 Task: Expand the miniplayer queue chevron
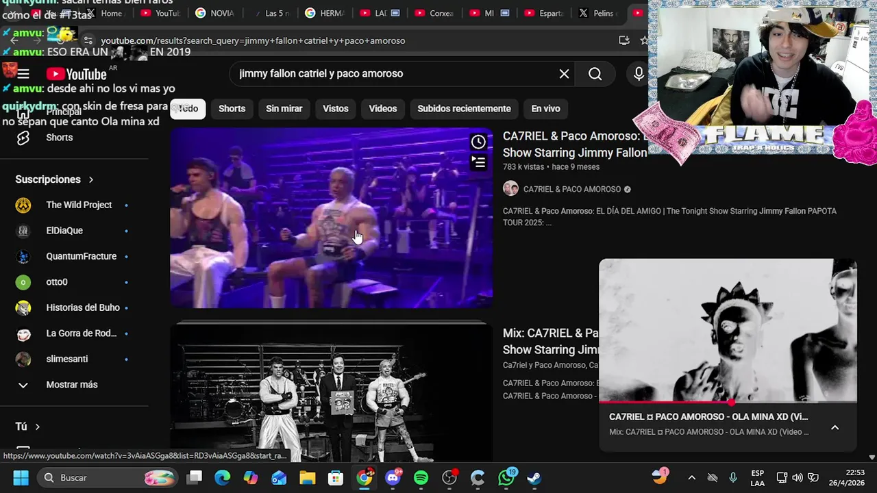(835, 427)
